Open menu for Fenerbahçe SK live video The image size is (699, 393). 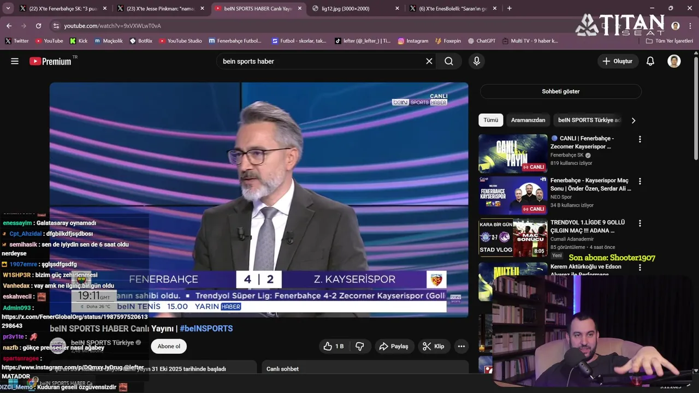(x=640, y=139)
